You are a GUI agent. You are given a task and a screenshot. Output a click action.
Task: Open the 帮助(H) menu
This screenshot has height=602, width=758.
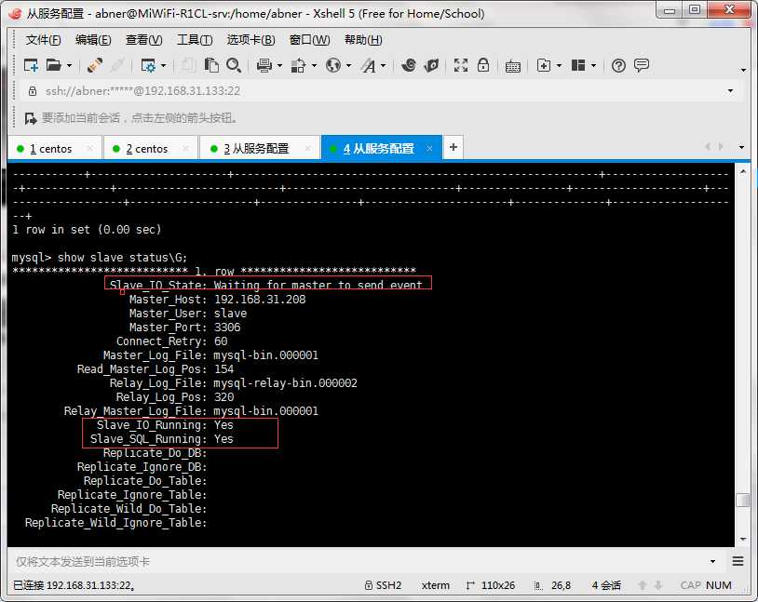click(363, 40)
